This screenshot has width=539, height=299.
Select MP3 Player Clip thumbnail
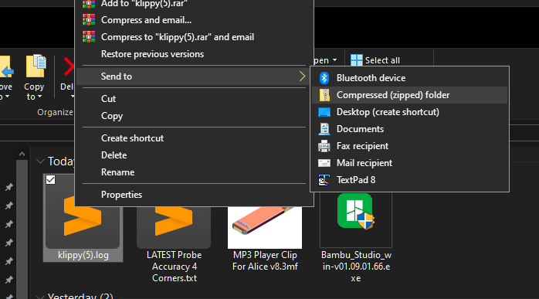(x=265, y=227)
